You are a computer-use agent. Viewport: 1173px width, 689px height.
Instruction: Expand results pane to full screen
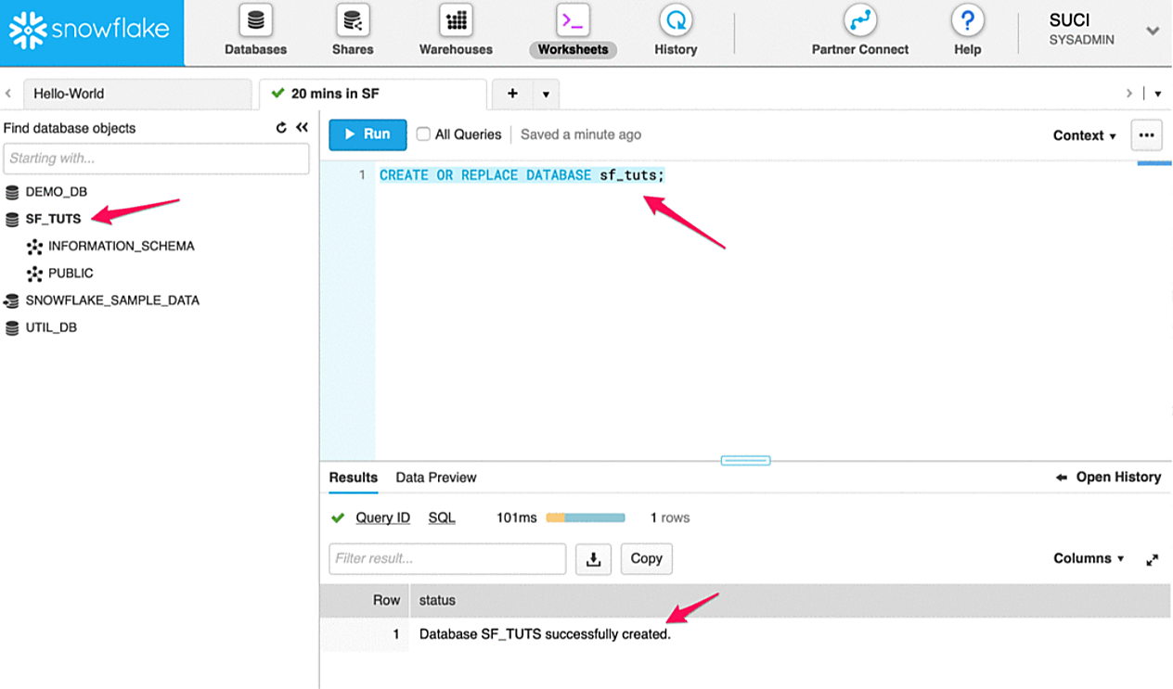1152,559
